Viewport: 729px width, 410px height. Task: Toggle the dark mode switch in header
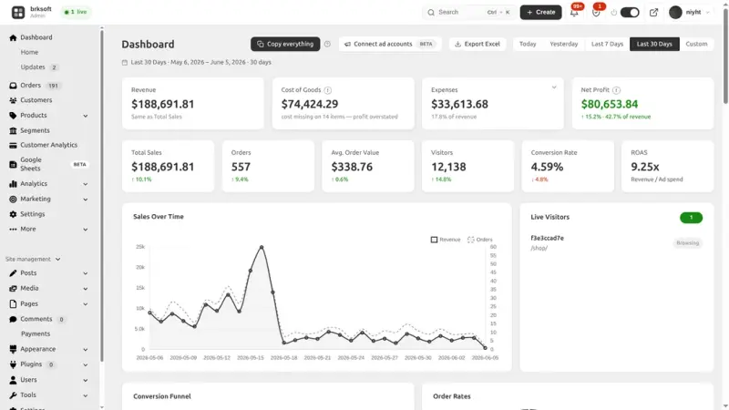630,13
